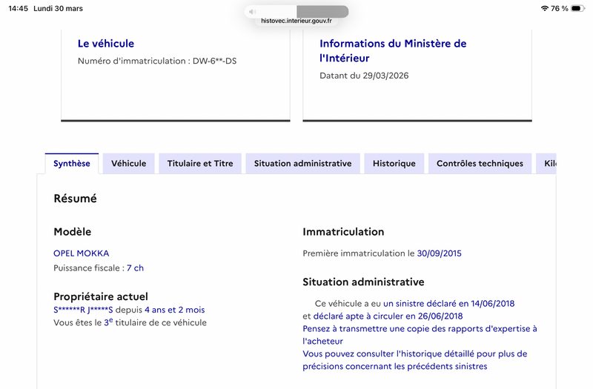Click the first registration date 30/09/2015
The height and width of the screenshot is (389, 593).
coord(439,253)
